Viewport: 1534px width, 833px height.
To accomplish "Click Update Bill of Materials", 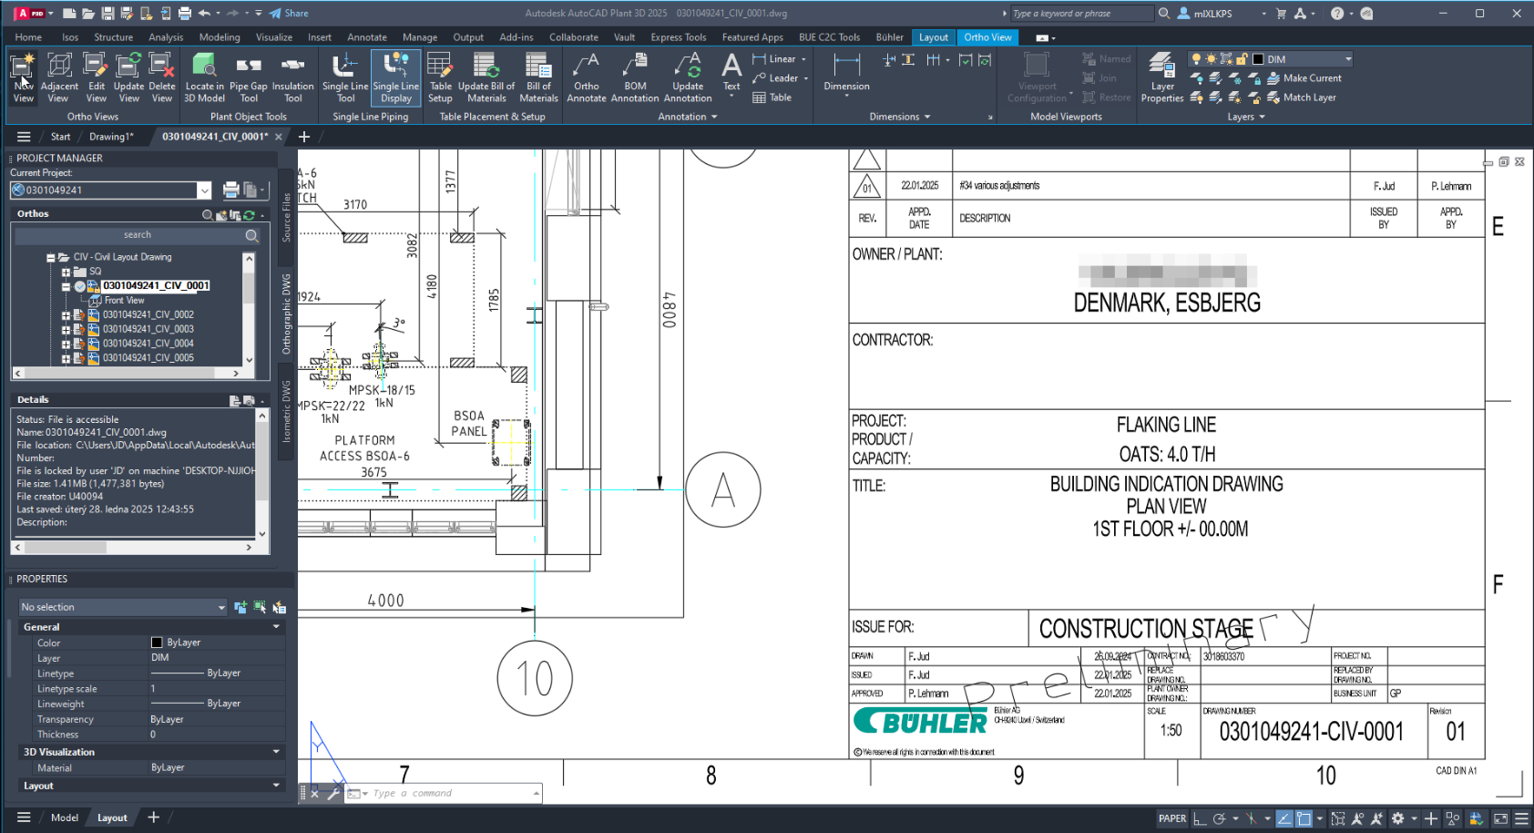I will click(x=486, y=77).
